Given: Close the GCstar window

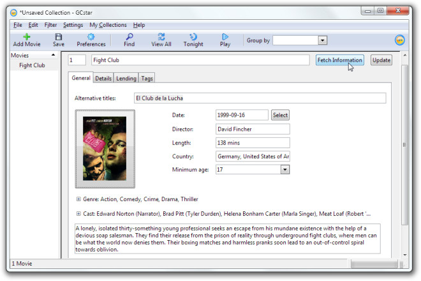Looking at the screenshot, I should click(398, 11).
